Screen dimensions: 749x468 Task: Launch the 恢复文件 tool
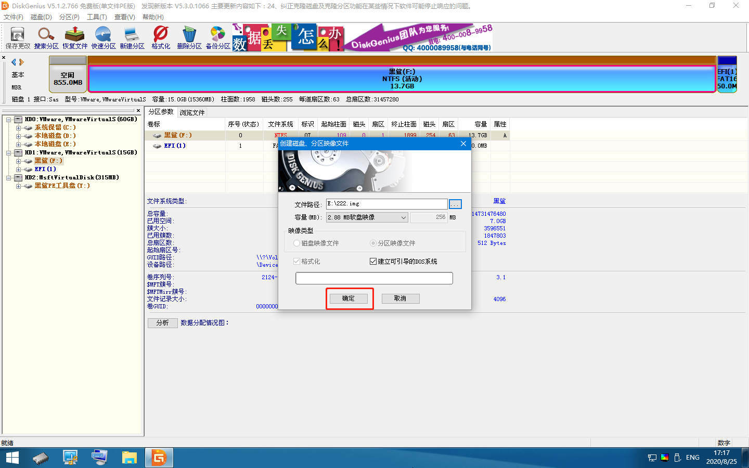[75, 38]
